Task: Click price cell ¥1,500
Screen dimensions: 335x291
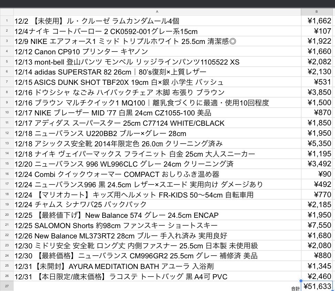Action: click(x=317, y=102)
